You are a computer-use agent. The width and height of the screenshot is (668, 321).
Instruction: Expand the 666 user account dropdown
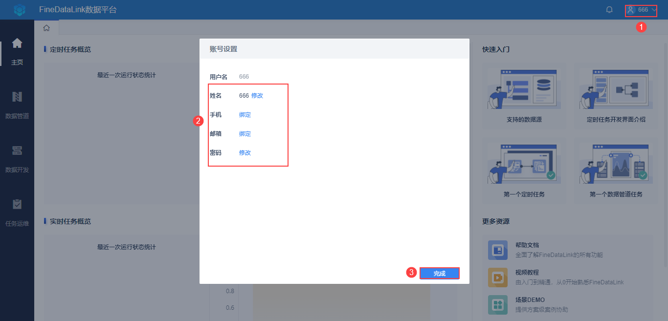pos(641,10)
